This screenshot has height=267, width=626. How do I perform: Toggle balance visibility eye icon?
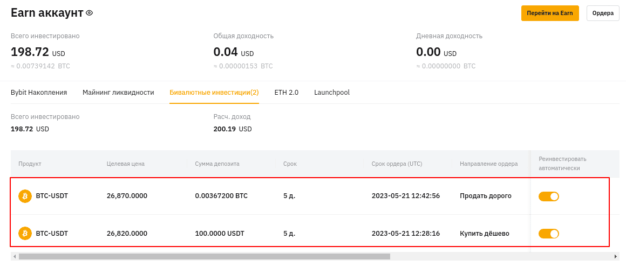pos(90,13)
